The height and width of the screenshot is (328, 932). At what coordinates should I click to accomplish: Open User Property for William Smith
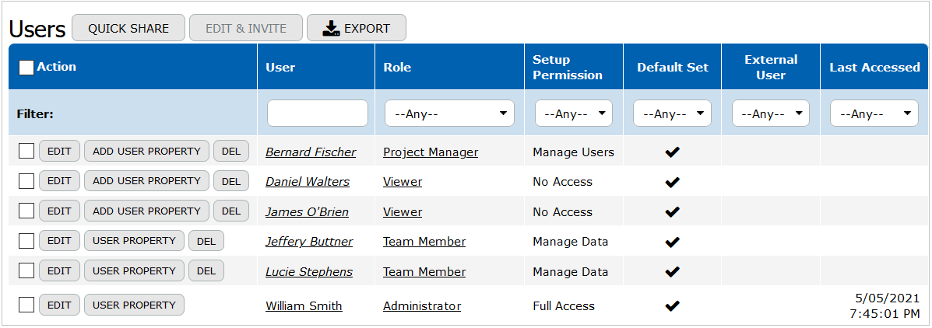(134, 305)
